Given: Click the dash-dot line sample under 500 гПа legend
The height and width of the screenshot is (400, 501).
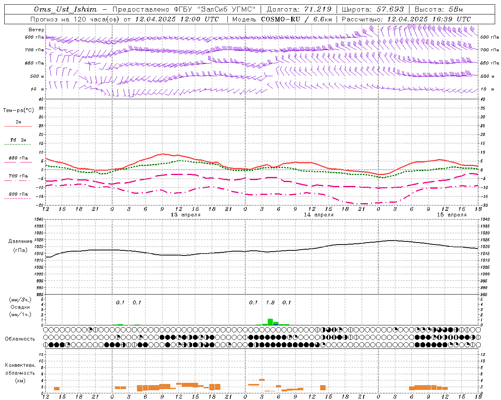Looking at the screenshot, I should click(x=17, y=198).
